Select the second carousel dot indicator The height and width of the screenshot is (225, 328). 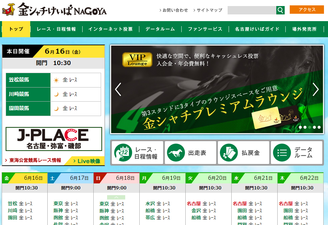305,127
